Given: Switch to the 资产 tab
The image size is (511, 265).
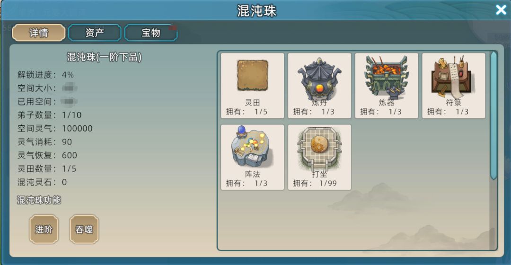Looking at the screenshot, I should click(95, 33).
